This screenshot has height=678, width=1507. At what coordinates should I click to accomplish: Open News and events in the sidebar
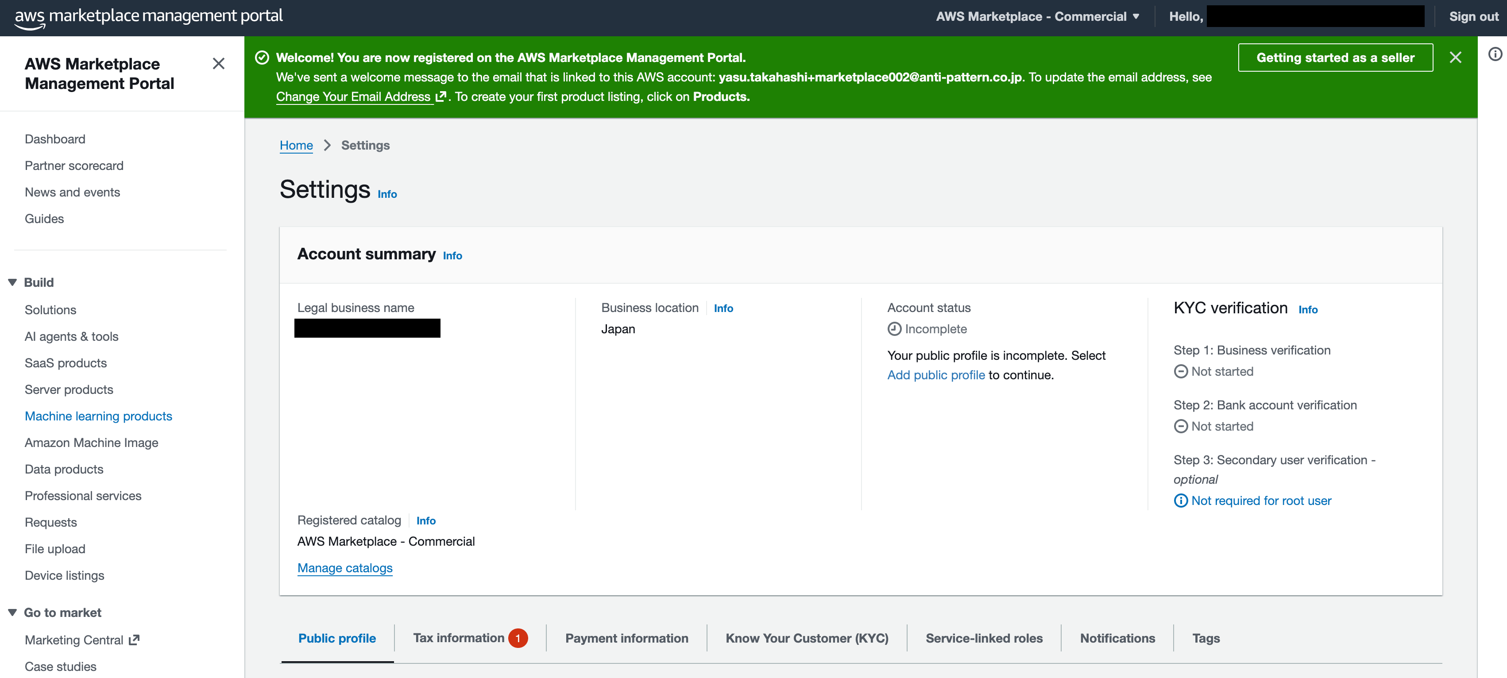[x=73, y=193]
